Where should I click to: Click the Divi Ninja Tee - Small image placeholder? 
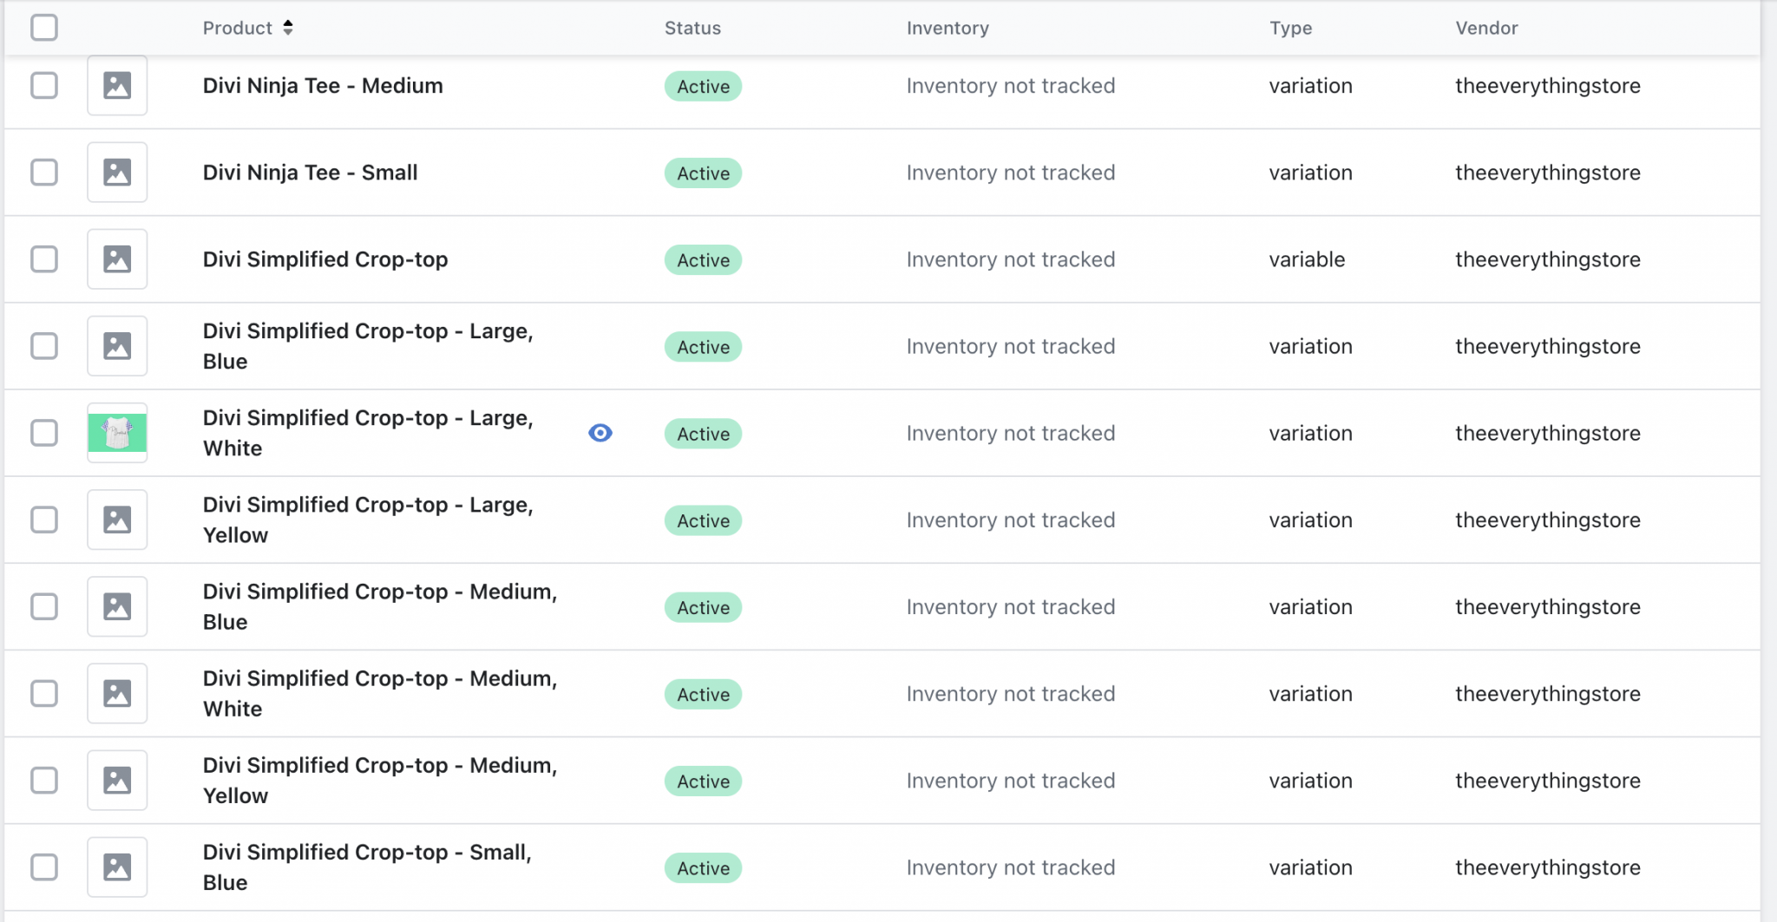[x=117, y=173]
